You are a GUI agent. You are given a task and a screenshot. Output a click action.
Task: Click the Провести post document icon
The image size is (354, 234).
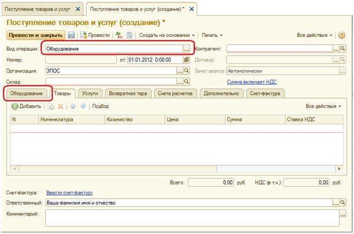(x=84, y=35)
